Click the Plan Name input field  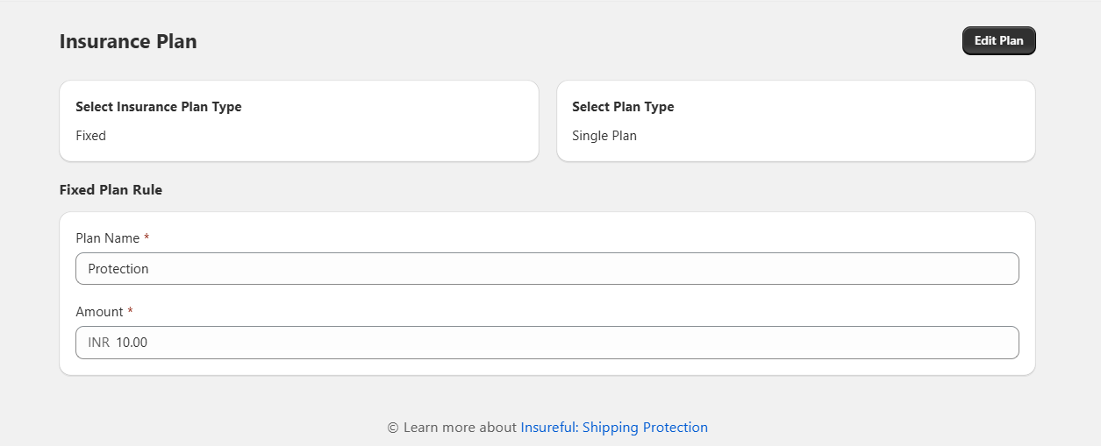click(x=547, y=269)
